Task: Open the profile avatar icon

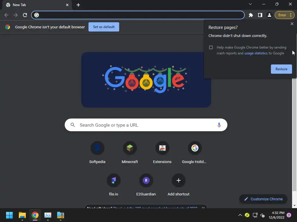Action: [x=269, y=15]
